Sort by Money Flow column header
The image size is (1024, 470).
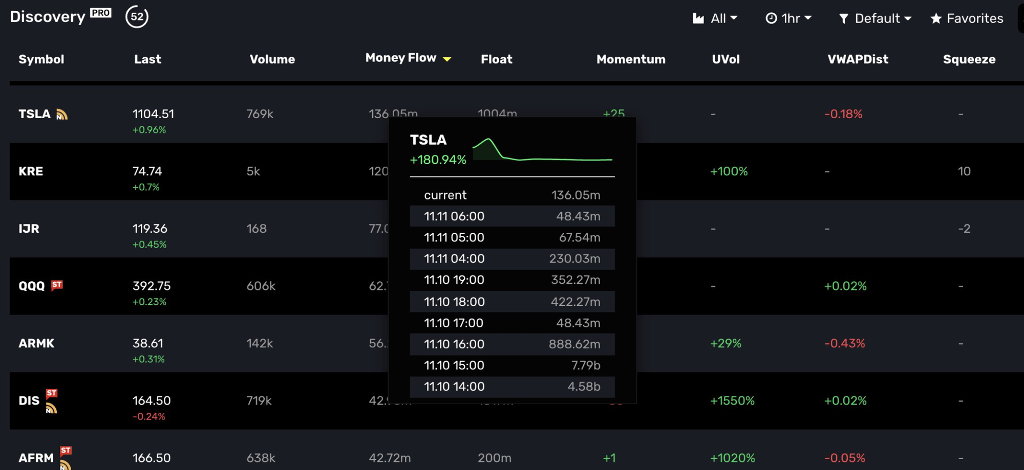coord(401,58)
